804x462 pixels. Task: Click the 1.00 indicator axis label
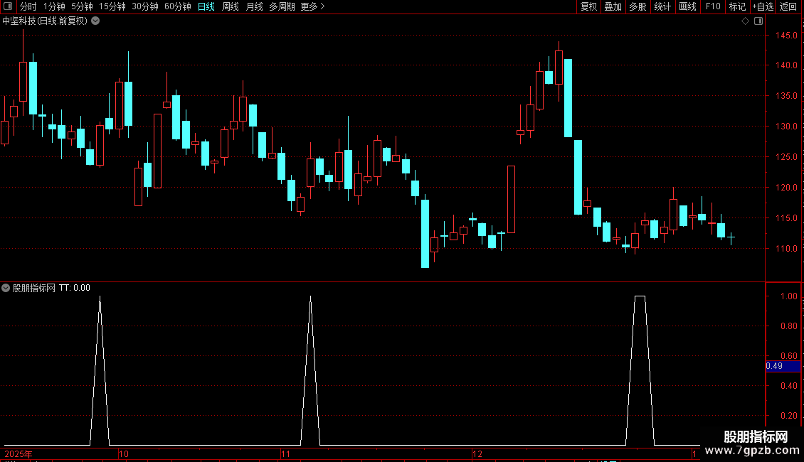788,296
